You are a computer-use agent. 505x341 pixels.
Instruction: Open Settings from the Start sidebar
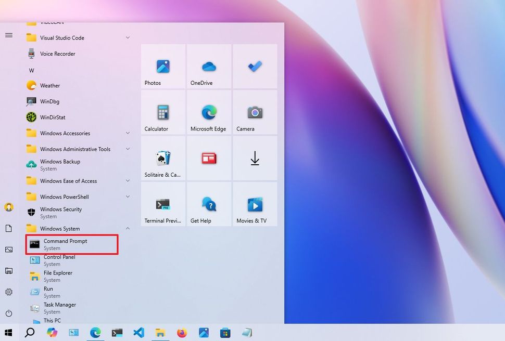click(x=9, y=292)
